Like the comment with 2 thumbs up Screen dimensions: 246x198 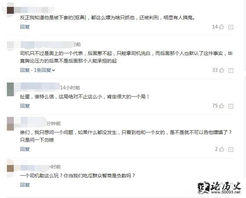point(222,149)
